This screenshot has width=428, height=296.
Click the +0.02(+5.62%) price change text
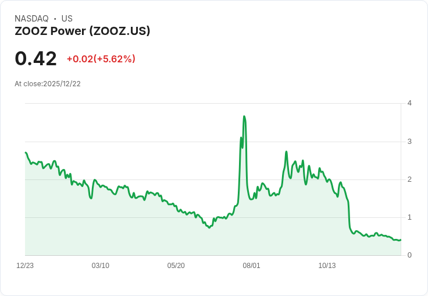pyautogui.click(x=101, y=59)
